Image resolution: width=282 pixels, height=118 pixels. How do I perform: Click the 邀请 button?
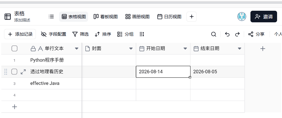point(264,17)
